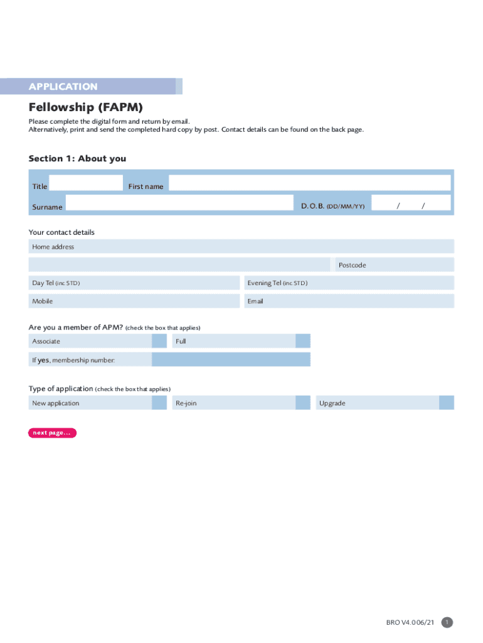Check the Associate membership box
The width and height of the screenshot is (483, 643).
click(159, 341)
